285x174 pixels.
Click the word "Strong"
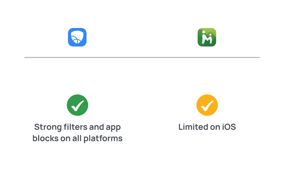47,127
